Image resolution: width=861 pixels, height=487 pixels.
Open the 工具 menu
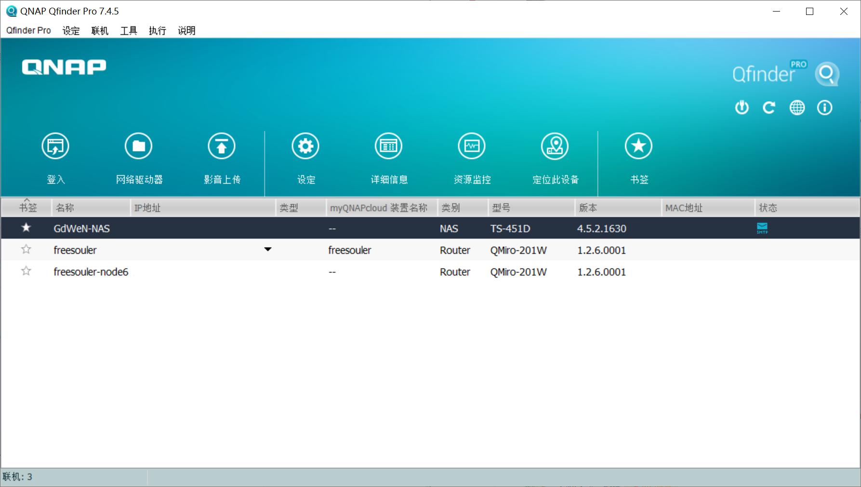click(129, 31)
